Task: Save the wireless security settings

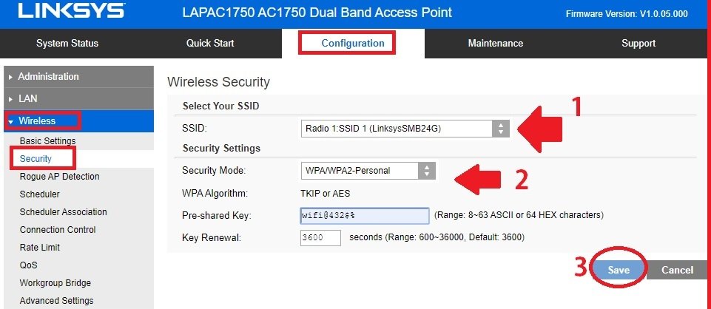Action: [619, 270]
